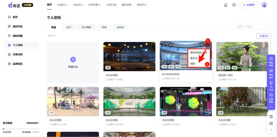The width and height of the screenshot is (277, 137).
Task: Click the 共 9 个 count text
Action: pos(52,36)
